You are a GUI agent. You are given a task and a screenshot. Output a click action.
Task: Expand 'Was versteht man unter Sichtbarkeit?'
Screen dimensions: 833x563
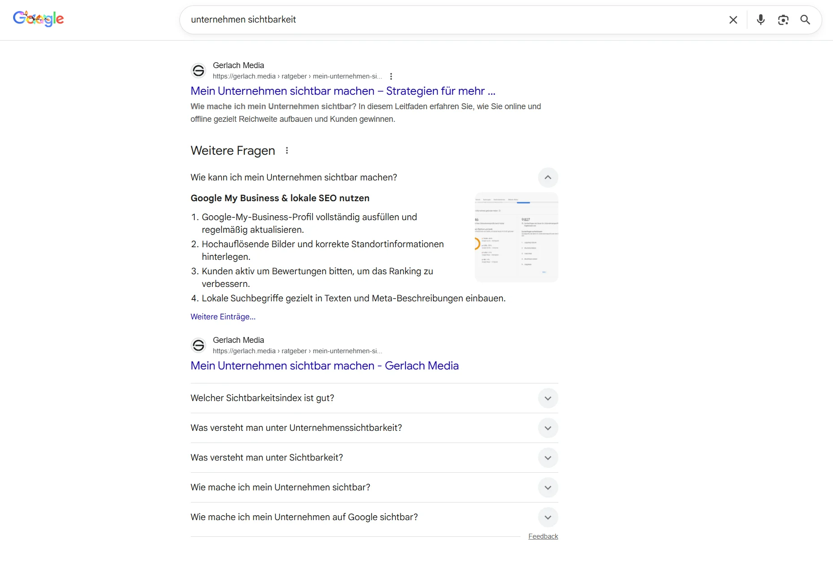tap(548, 457)
